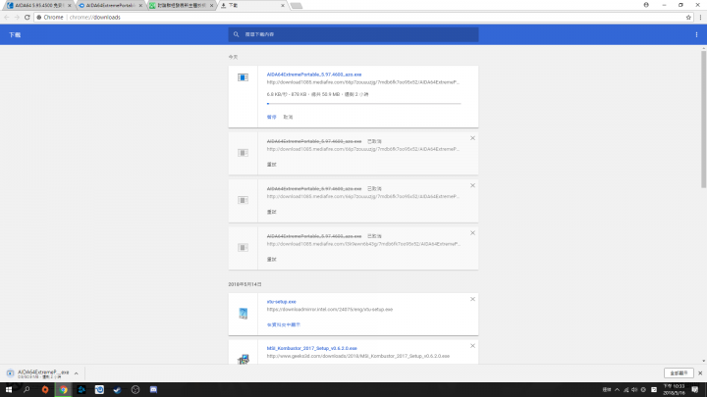The image size is (707, 397).
Task: Click the Show all downloads button
Action: coord(679,373)
